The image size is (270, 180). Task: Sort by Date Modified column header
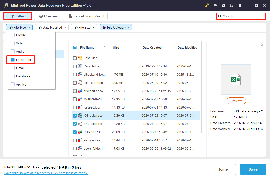[x=187, y=48]
